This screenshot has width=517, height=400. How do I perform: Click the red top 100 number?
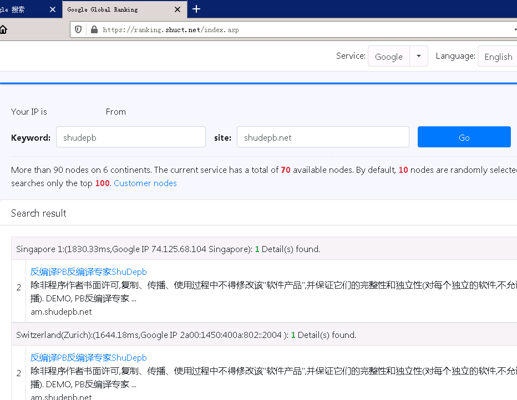click(102, 183)
